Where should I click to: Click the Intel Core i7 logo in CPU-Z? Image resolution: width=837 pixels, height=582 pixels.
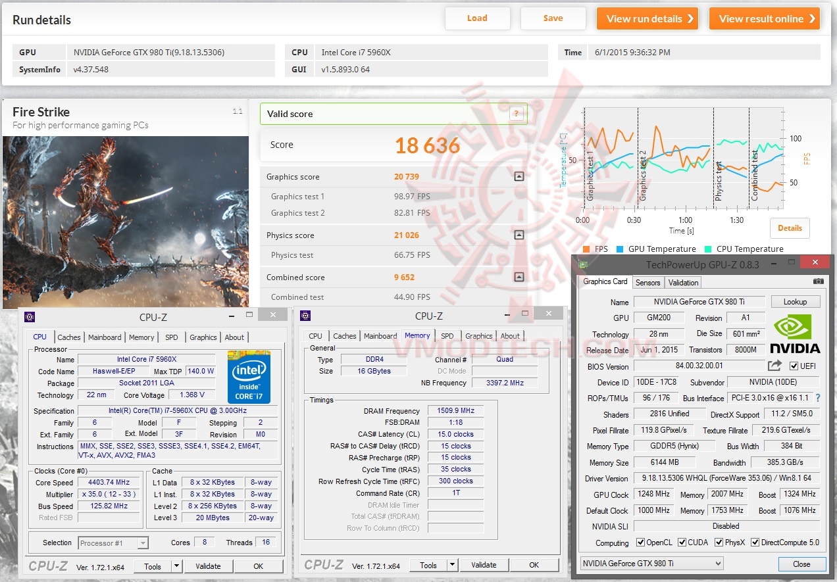click(x=249, y=377)
